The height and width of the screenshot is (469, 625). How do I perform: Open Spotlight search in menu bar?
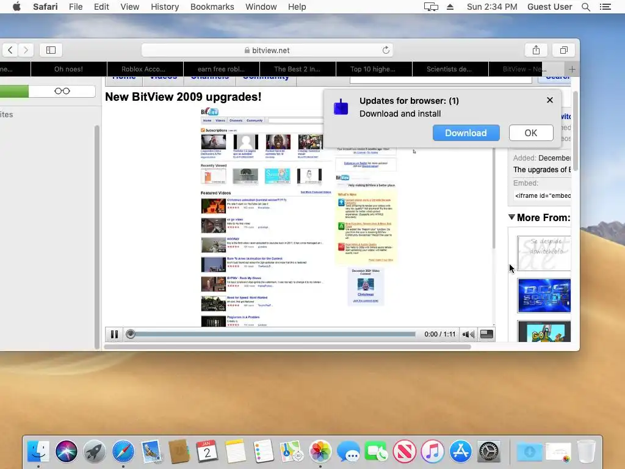tap(585, 7)
